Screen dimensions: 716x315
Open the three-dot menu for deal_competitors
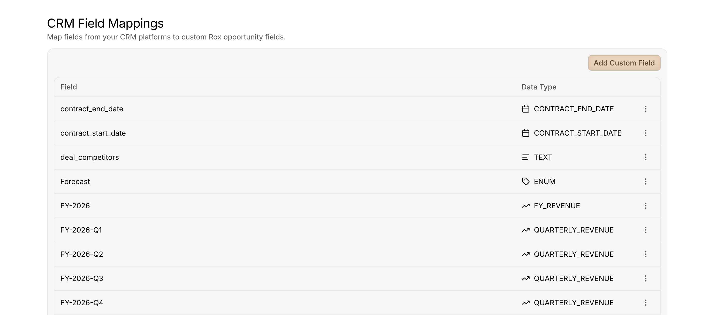click(645, 157)
